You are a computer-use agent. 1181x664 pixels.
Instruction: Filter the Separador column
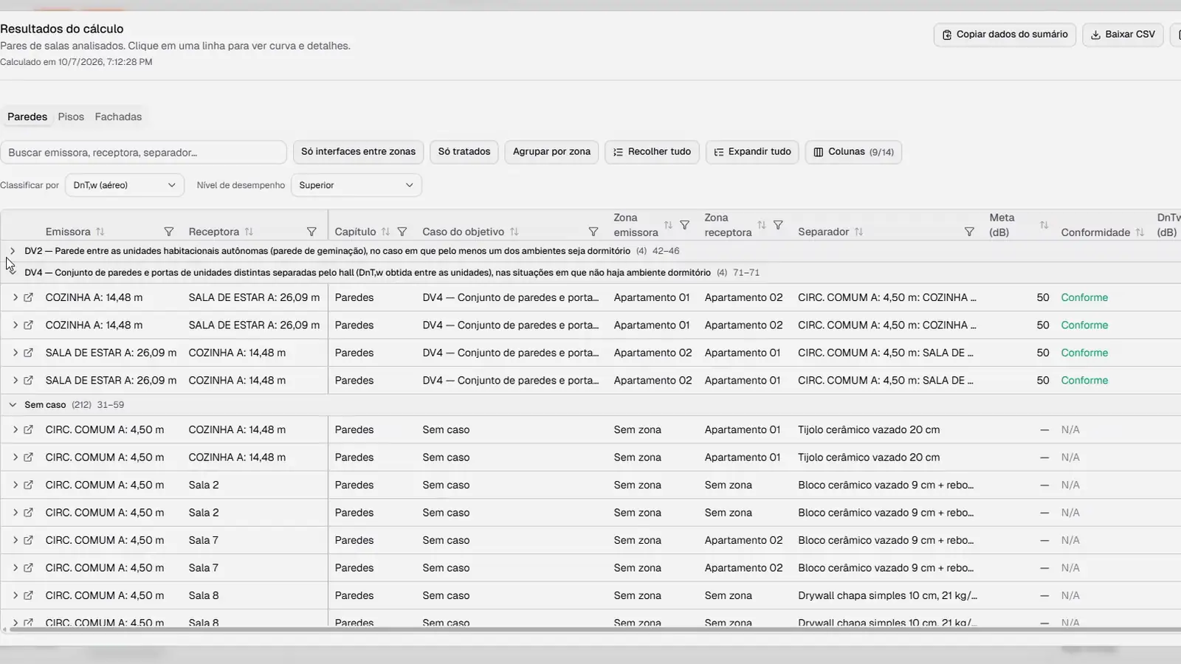coord(969,232)
